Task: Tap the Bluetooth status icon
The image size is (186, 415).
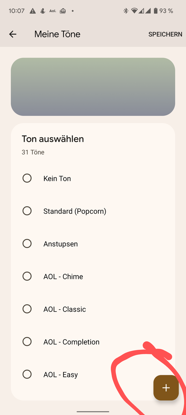Action: pyautogui.click(x=126, y=11)
